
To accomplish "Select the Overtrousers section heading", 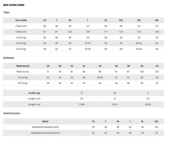I will [x=12, y=113].
